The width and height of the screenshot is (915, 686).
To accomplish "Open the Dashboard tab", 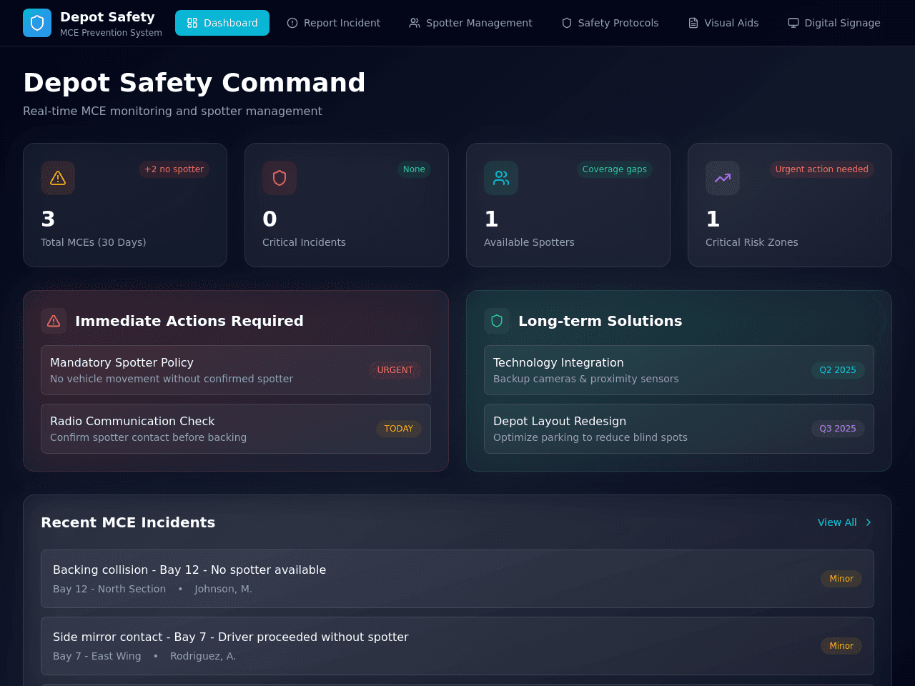I will click(x=222, y=23).
